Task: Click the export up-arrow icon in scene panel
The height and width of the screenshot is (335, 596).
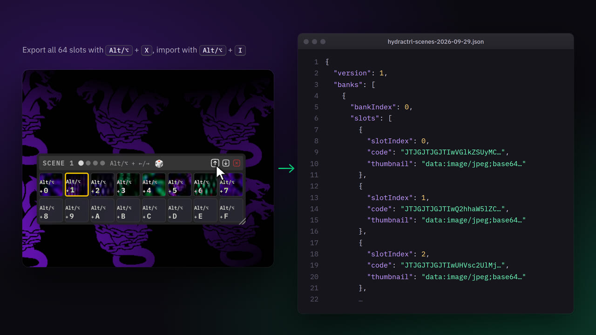Action: 215,163
